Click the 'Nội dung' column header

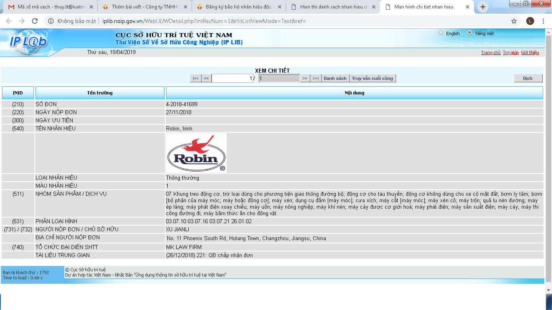354,93
